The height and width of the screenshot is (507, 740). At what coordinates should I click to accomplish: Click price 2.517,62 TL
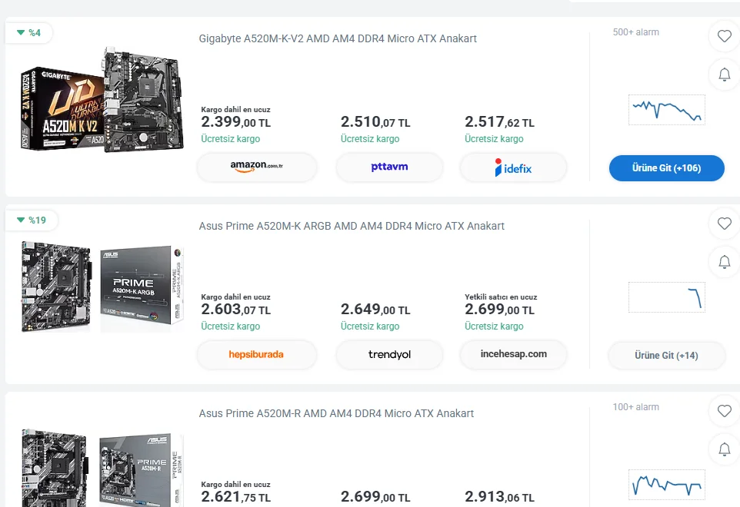(499, 122)
